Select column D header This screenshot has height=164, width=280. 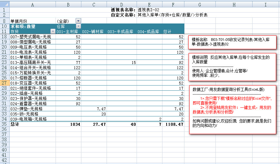pos(121,4)
